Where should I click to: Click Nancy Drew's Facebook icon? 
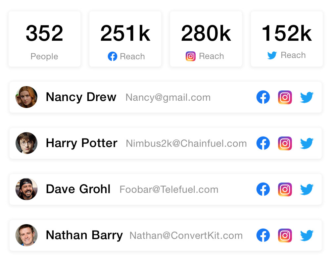[x=263, y=97]
